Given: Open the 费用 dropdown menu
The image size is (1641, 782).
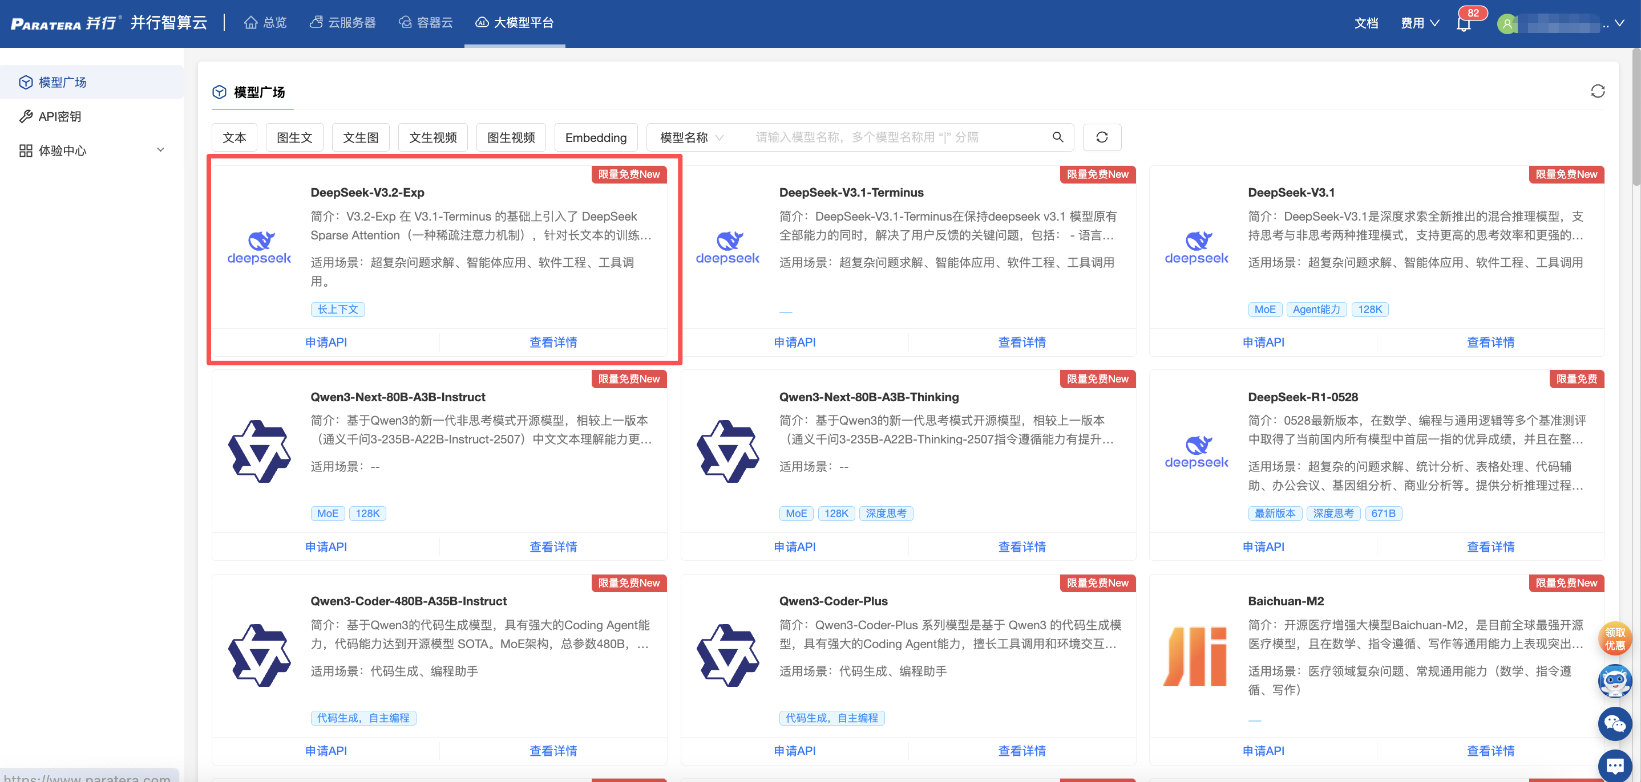Looking at the screenshot, I should coord(1419,23).
